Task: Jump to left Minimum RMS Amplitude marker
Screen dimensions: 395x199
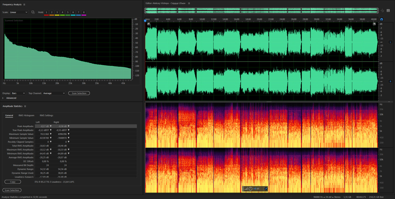Action: click(x=51, y=153)
